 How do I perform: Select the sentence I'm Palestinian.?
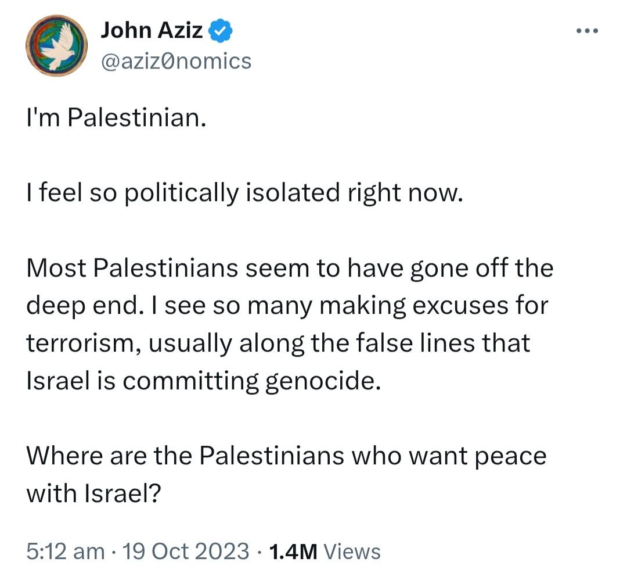click(x=116, y=117)
